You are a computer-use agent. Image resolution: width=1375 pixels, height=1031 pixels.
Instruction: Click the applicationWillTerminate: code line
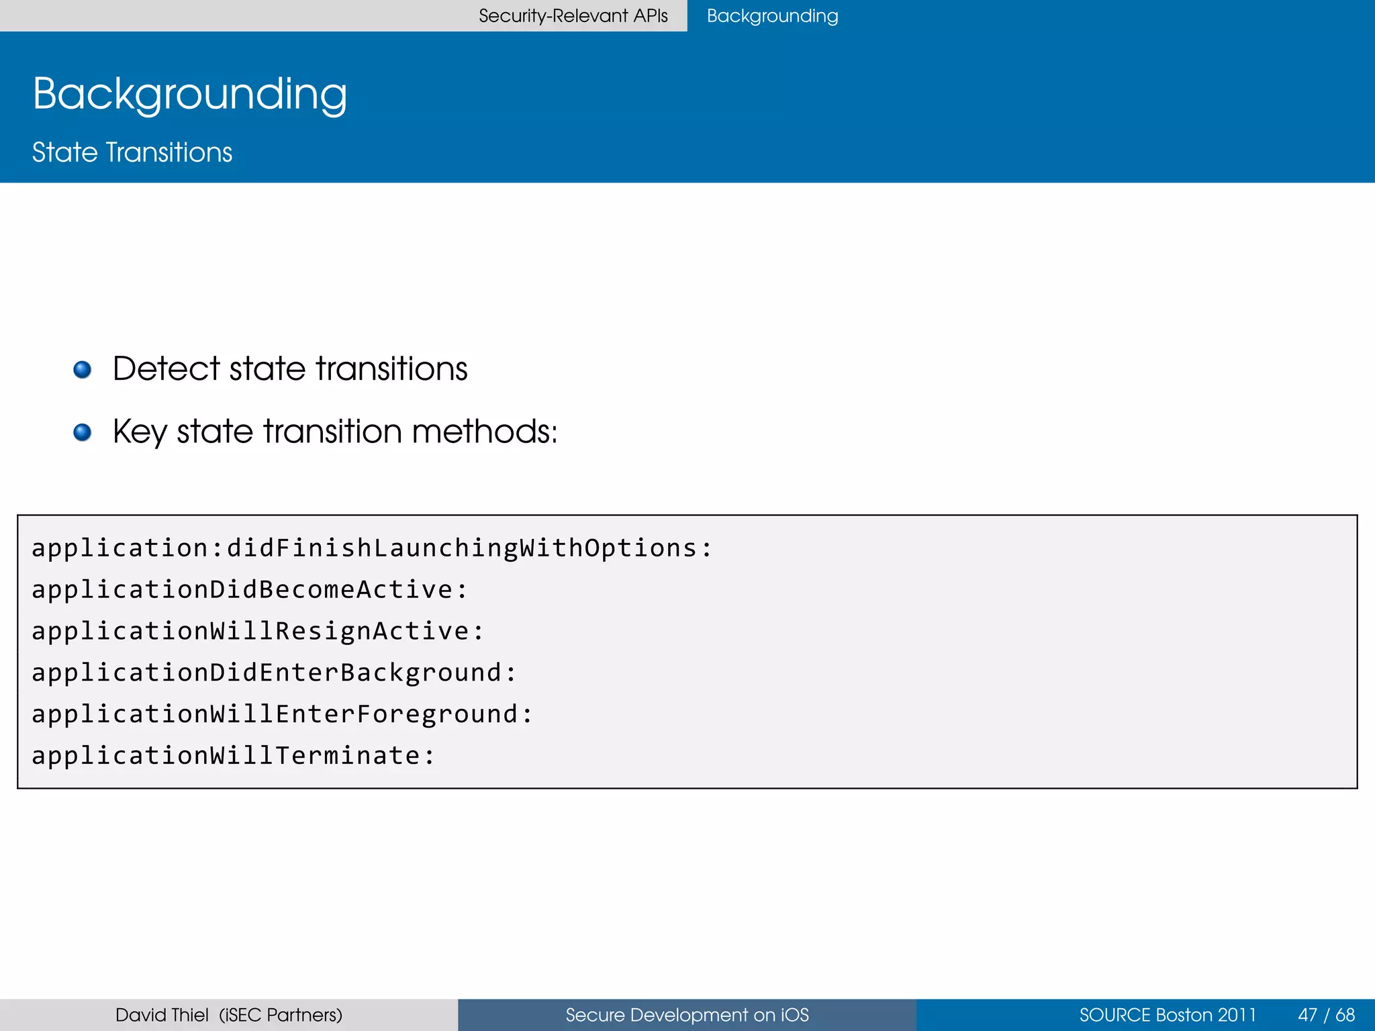pos(234,756)
